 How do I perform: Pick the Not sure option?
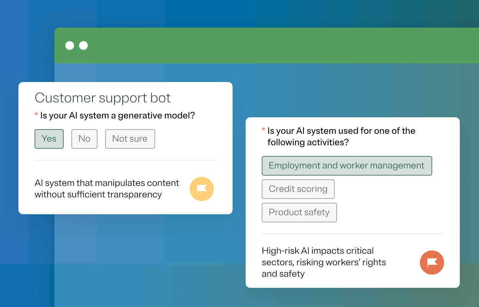pos(130,139)
